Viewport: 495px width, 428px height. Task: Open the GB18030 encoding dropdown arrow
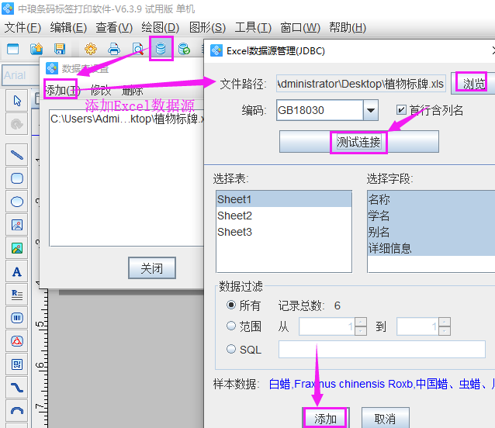(x=371, y=110)
